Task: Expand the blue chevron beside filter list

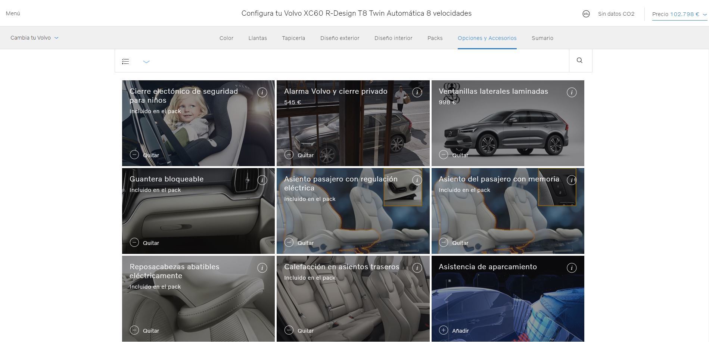Action: [x=146, y=62]
